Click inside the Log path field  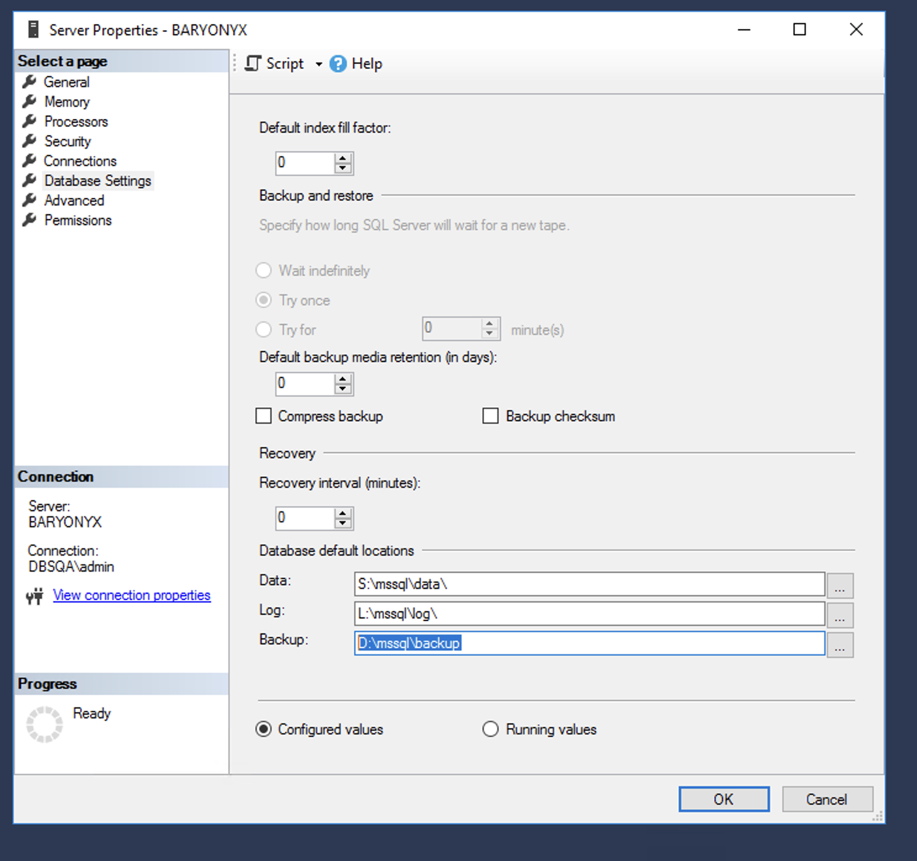pyautogui.click(x=586, y=614)
